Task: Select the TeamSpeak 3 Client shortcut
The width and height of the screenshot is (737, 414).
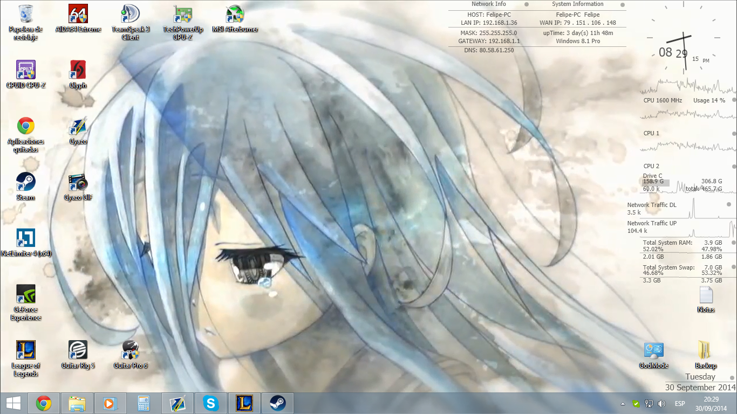Action: click(131, 23)
